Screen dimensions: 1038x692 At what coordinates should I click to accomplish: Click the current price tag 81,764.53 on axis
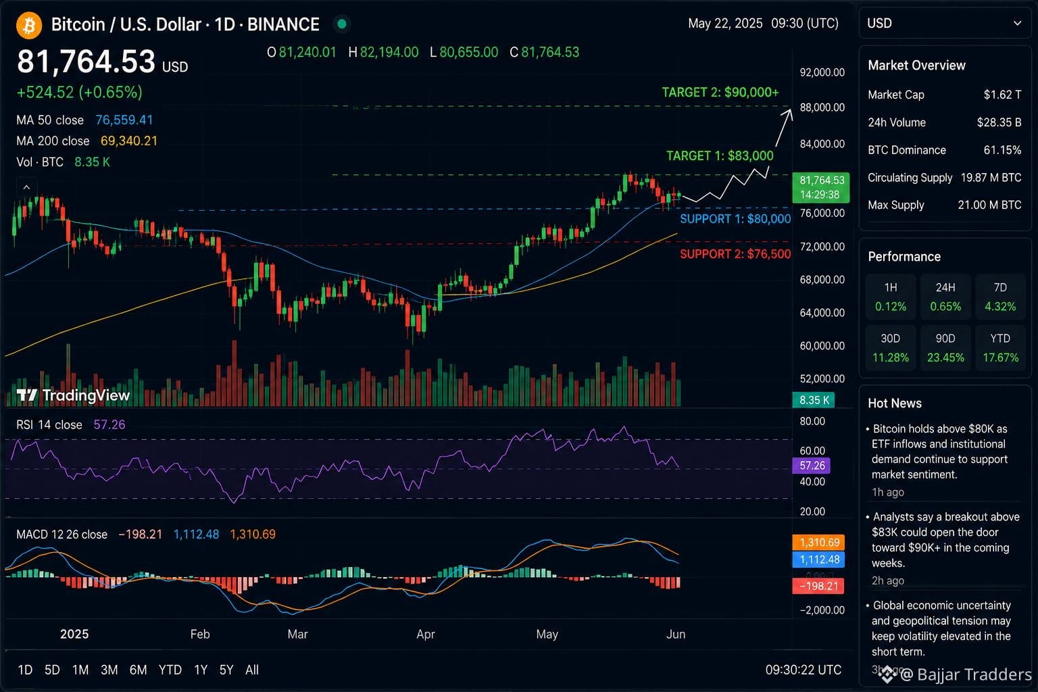(x=821, y=187)
